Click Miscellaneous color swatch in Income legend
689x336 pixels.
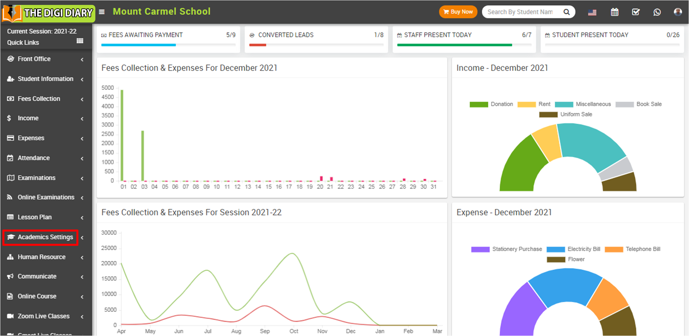pyautogui.click(x=564, y=104)
